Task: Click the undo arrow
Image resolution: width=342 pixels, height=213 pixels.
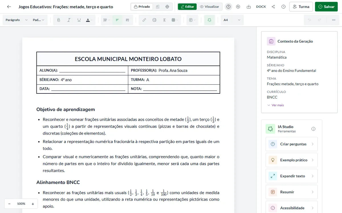Action: (309, 20)
